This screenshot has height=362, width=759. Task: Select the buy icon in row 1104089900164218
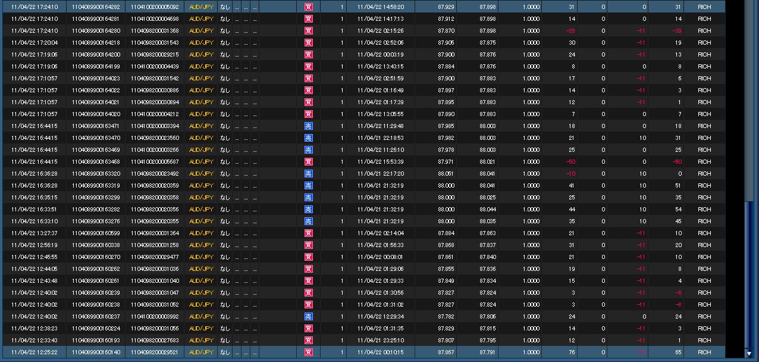tap(308, 43)
